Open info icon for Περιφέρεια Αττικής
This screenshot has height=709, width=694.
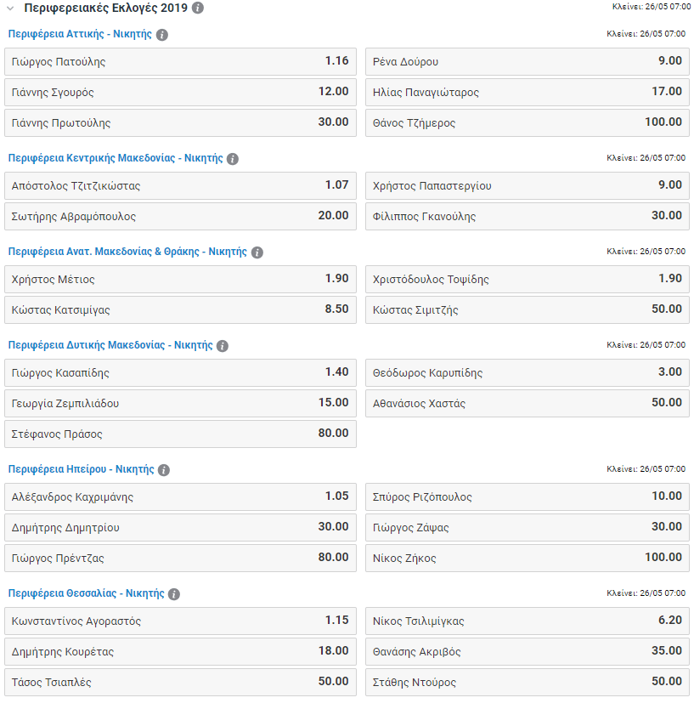coord(162,35)
